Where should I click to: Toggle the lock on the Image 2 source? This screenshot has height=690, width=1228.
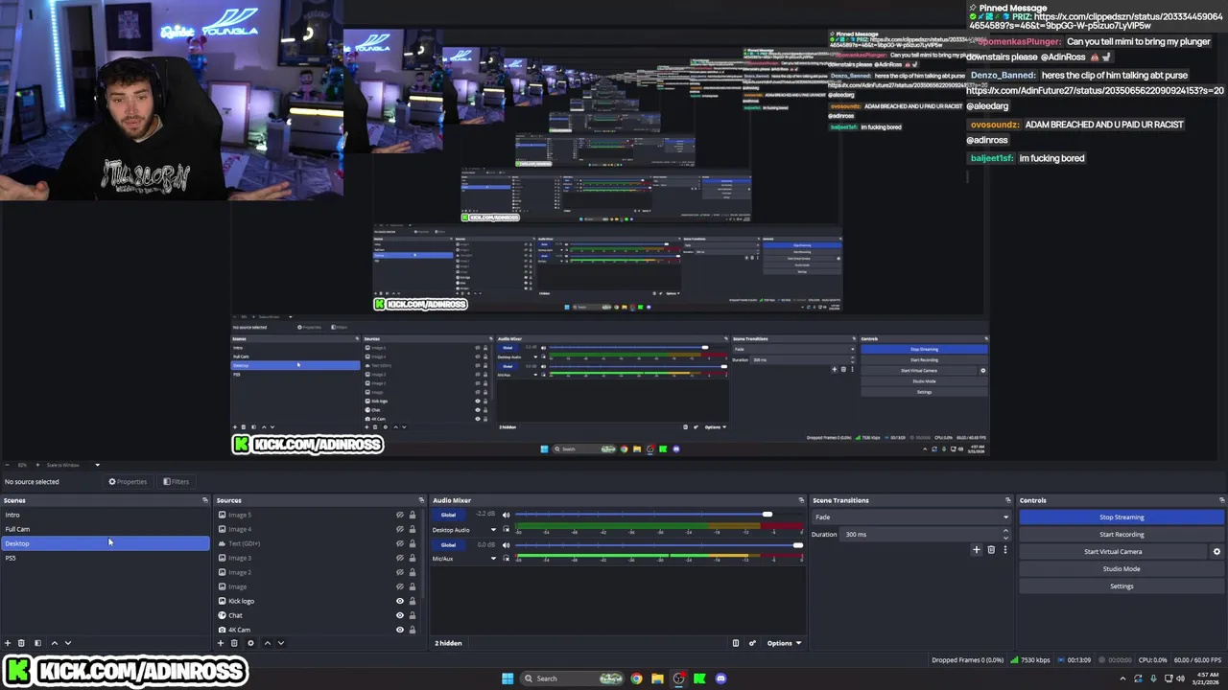[x=413, y=572]
